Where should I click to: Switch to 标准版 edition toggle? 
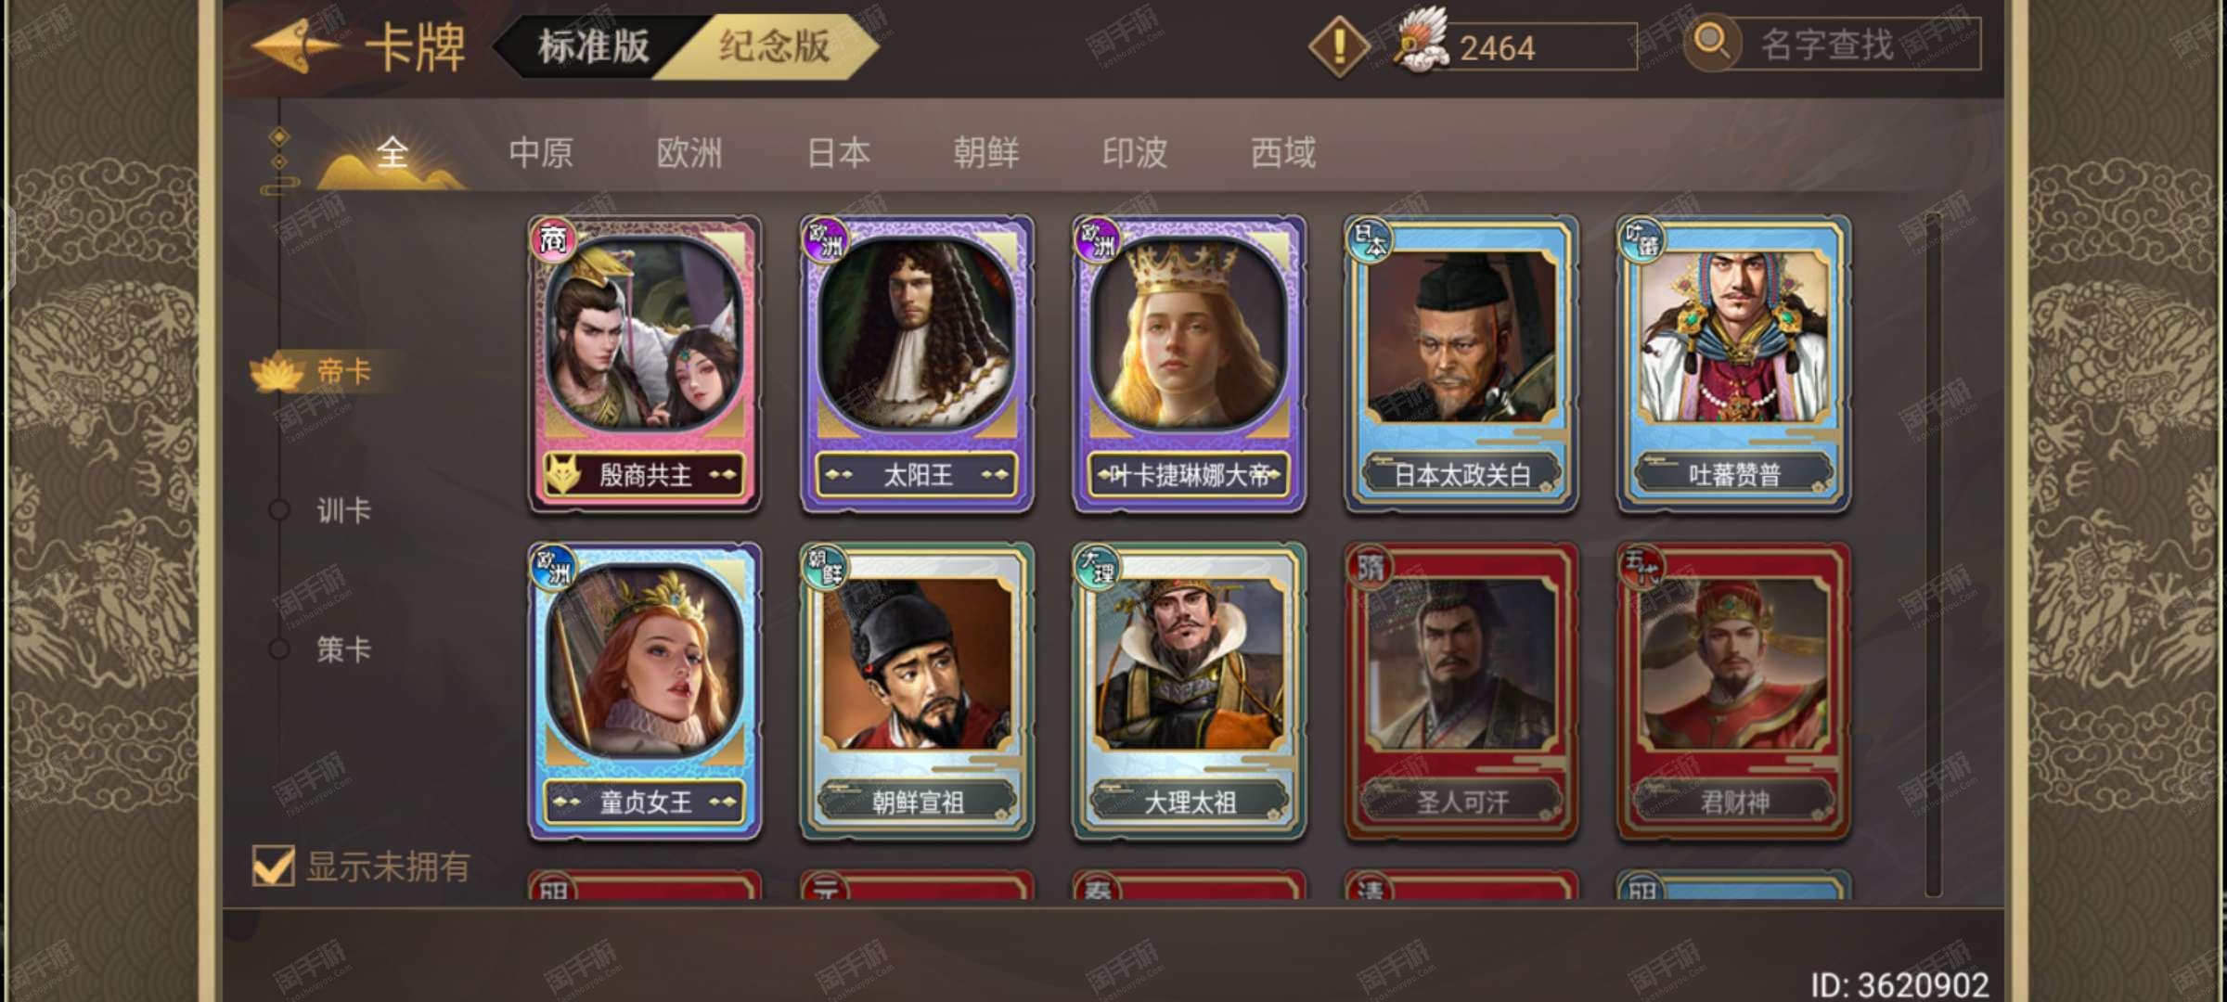point(594,45)
